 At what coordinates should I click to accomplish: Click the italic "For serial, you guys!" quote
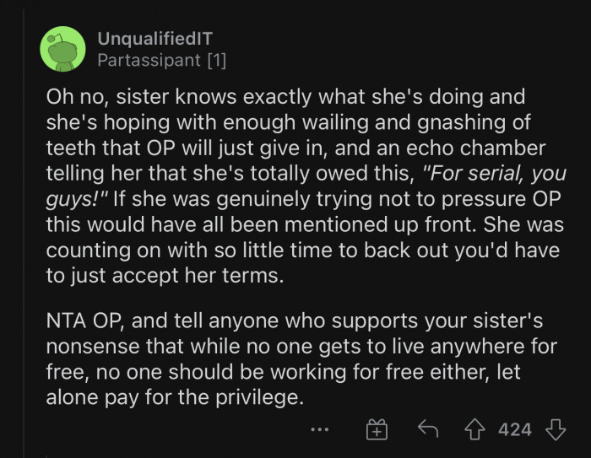(x=306, y=186)
